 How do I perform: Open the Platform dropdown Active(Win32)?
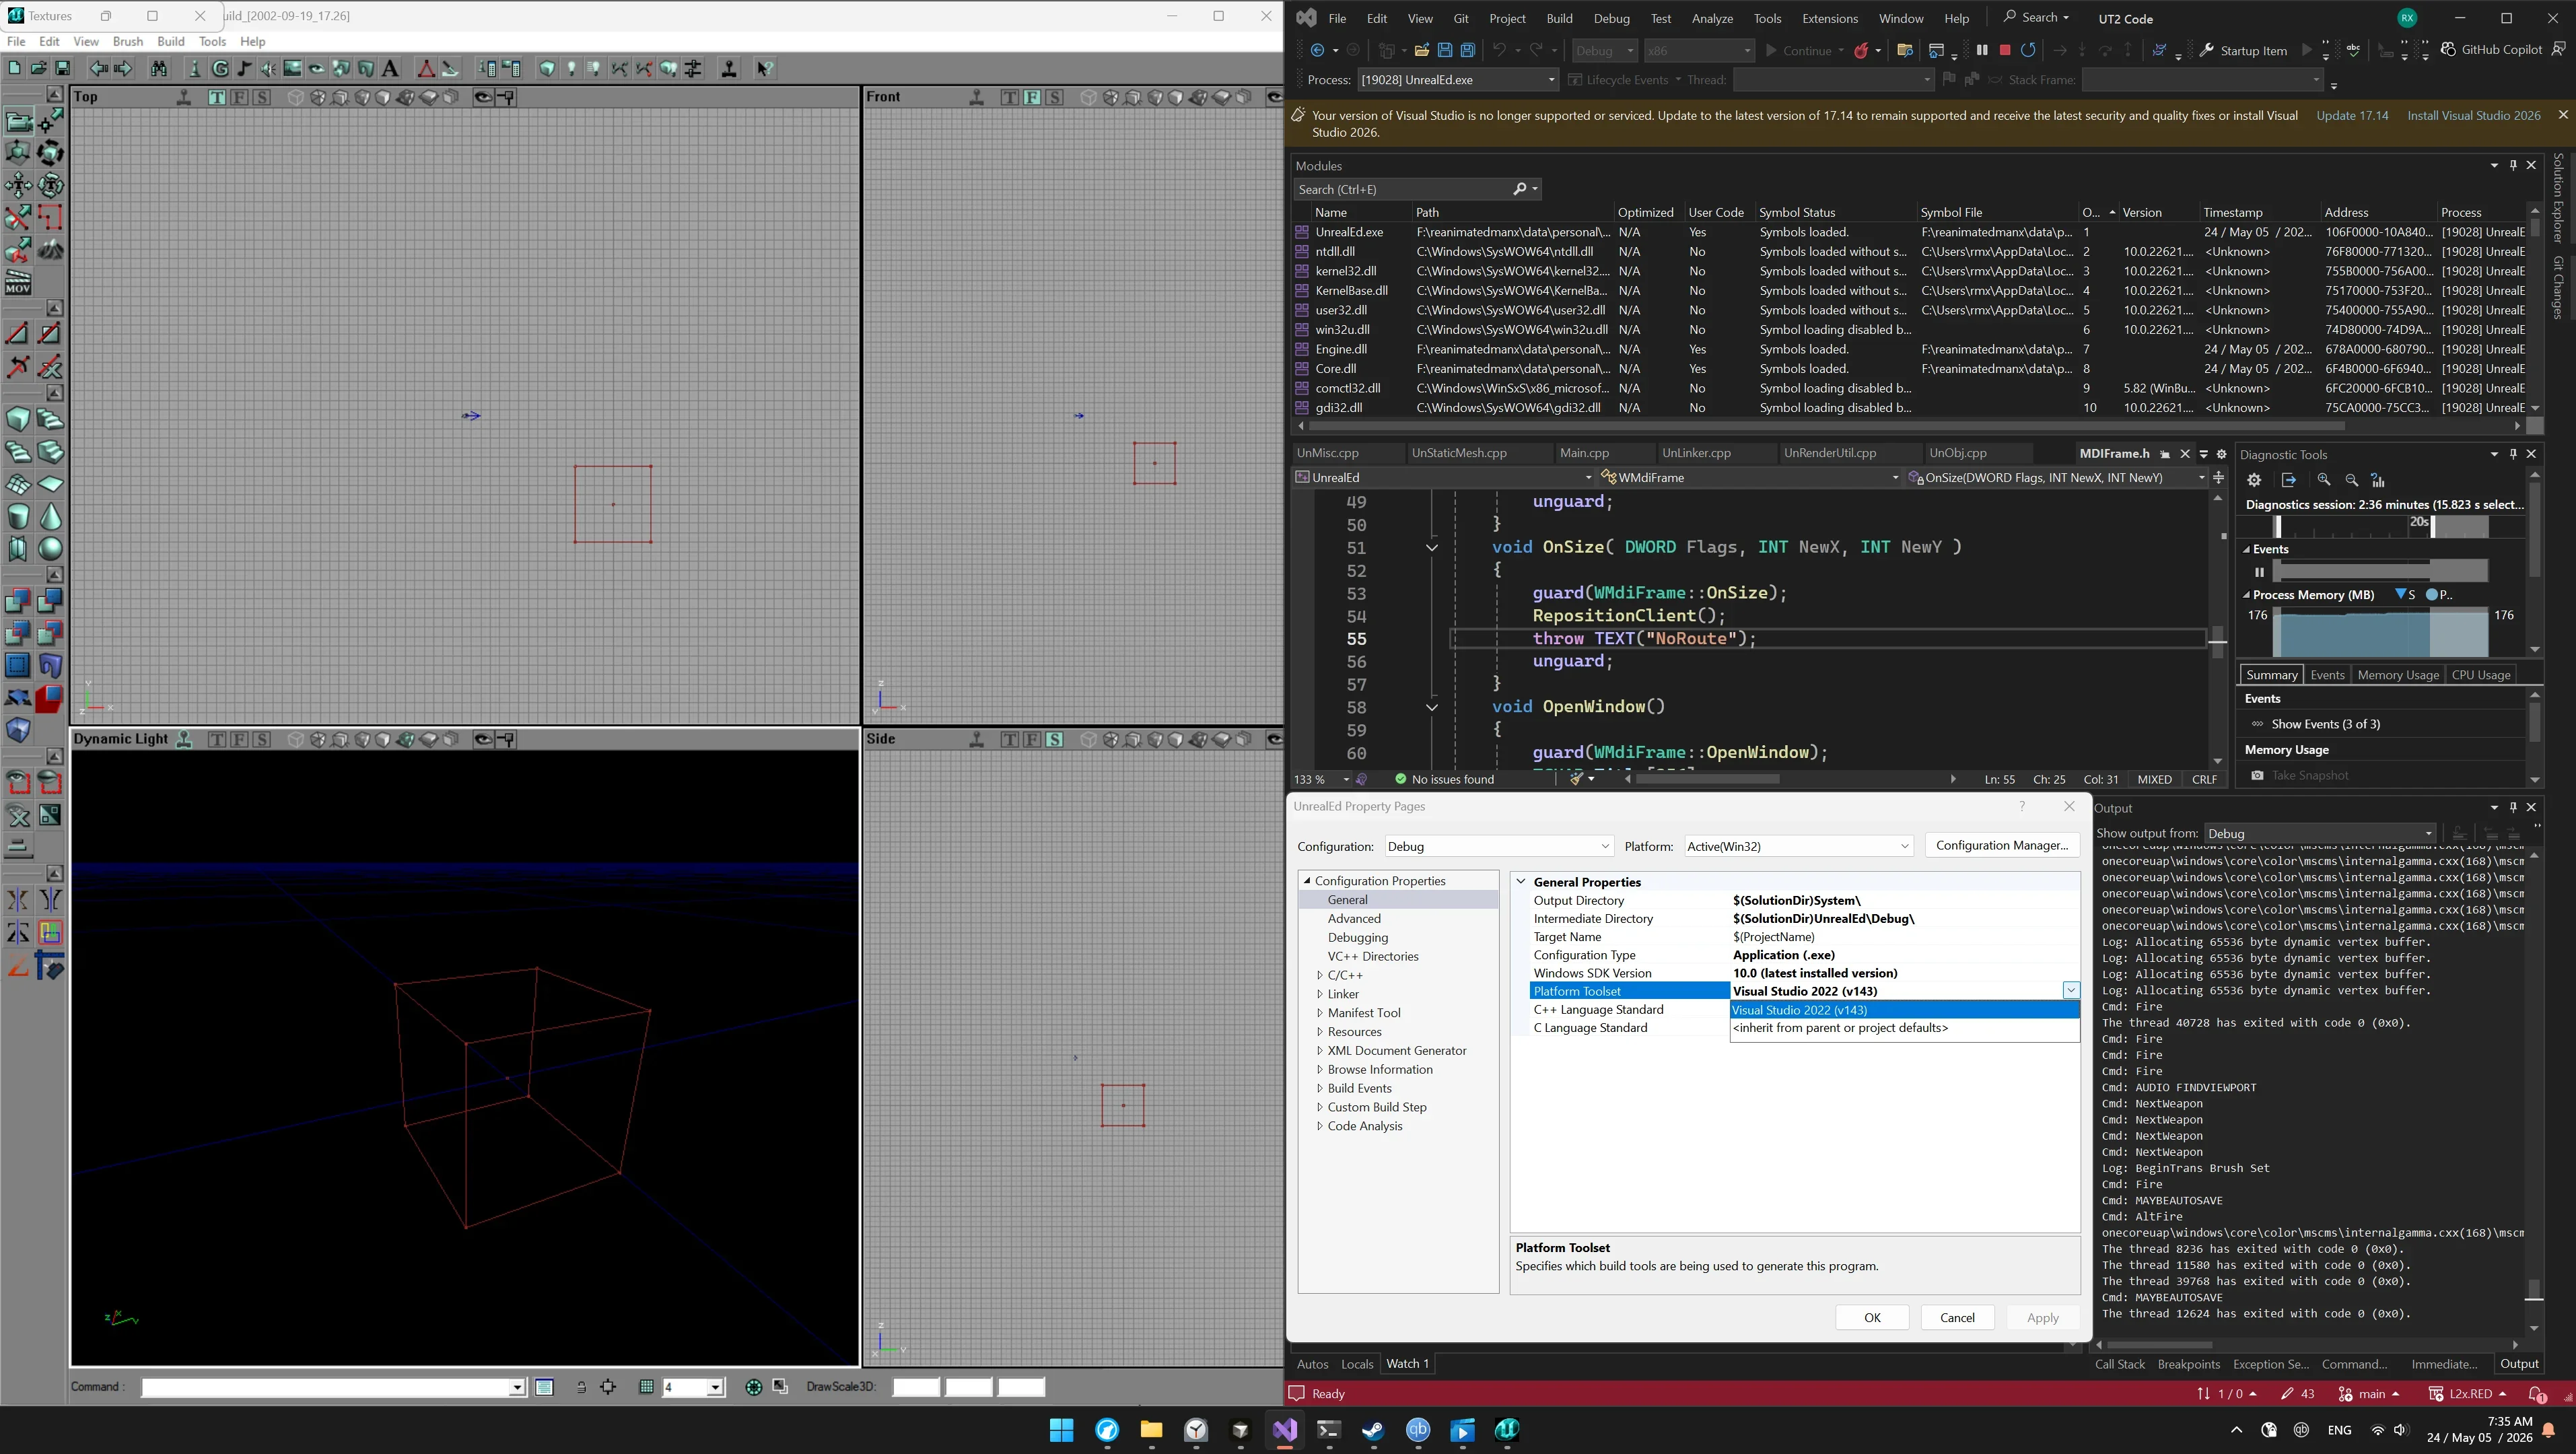(1798, 846)
